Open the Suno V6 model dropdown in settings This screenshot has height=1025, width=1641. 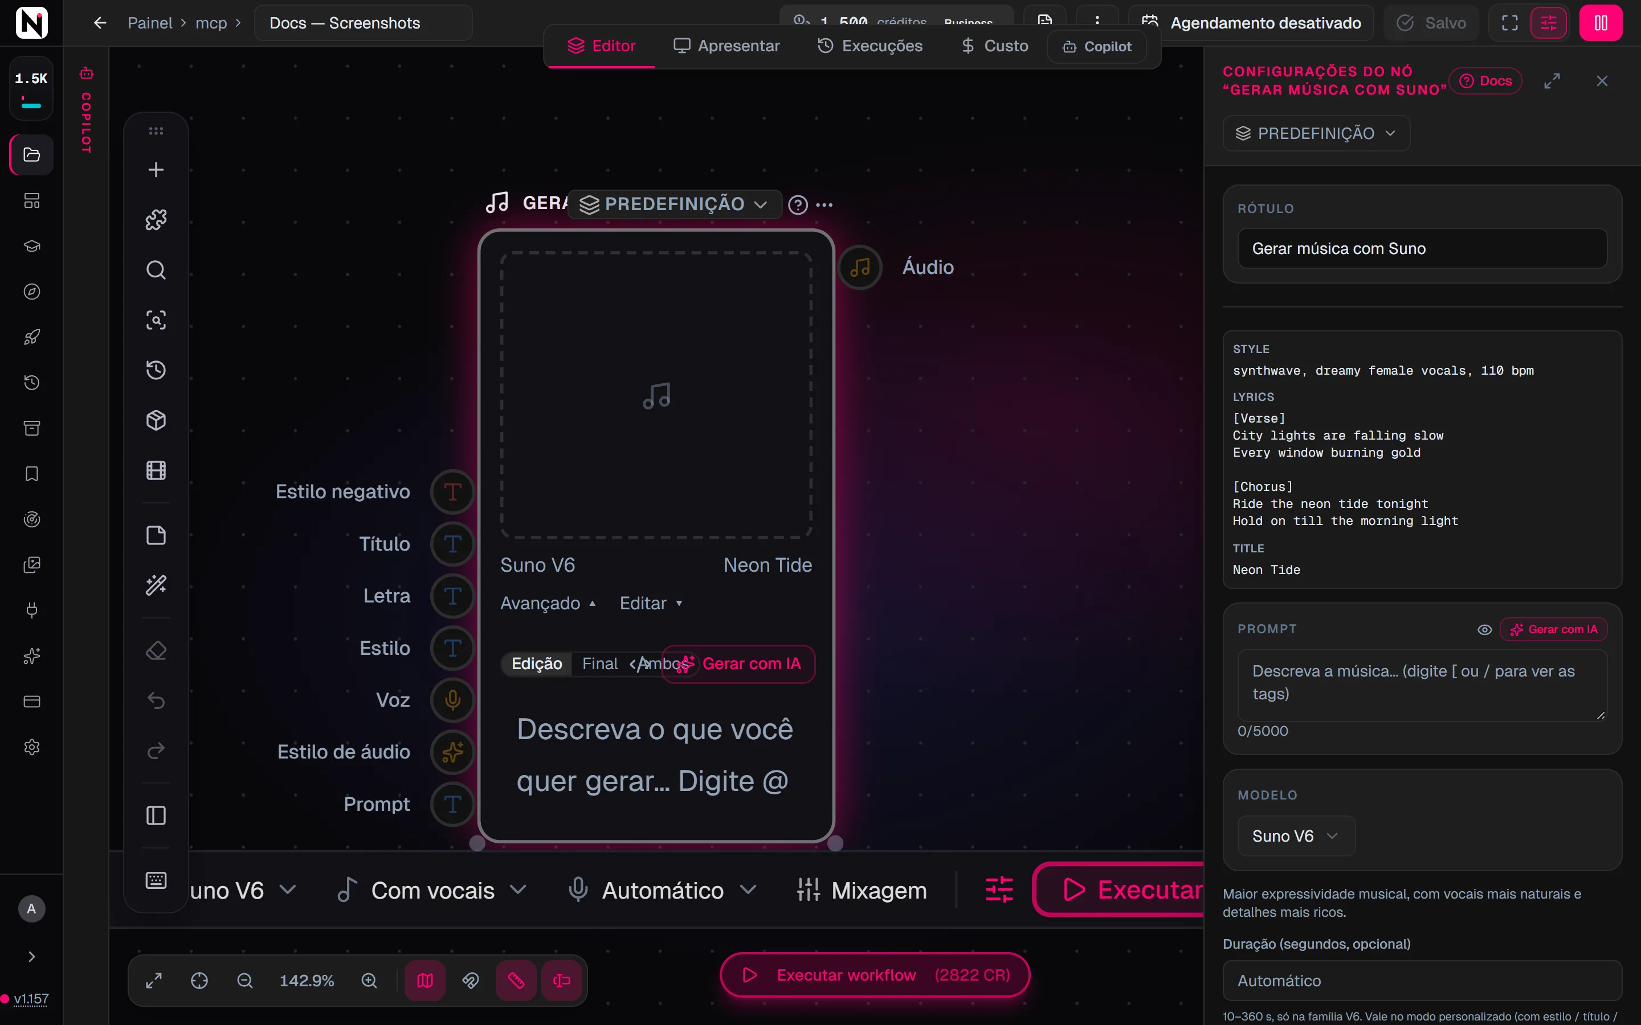(1296, 836)
